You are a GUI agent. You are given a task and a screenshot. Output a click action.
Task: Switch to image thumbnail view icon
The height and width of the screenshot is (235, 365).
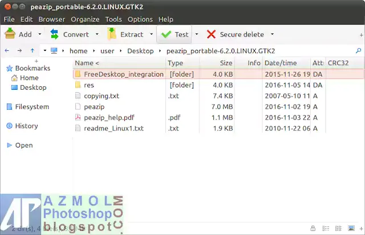pyautogui.click(x=351, y=228)
